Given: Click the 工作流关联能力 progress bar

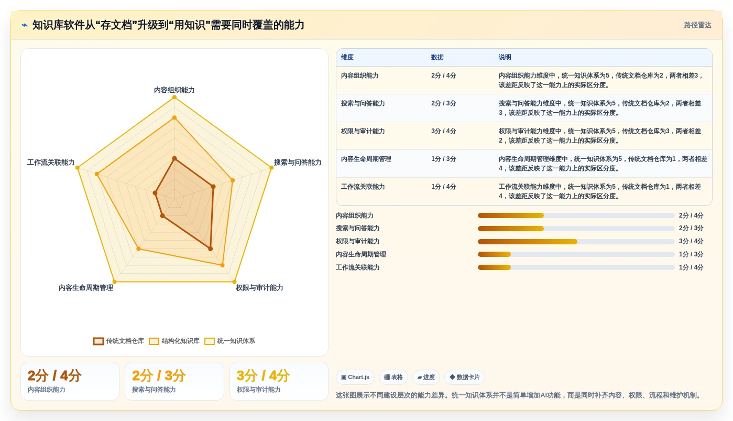Looking at the screenshot, I should pyautogui.click(x=576, y=267).
